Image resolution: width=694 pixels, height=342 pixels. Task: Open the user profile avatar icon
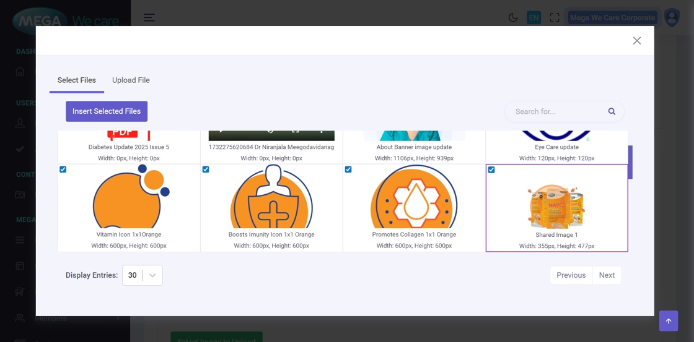(x=672, y=17)
